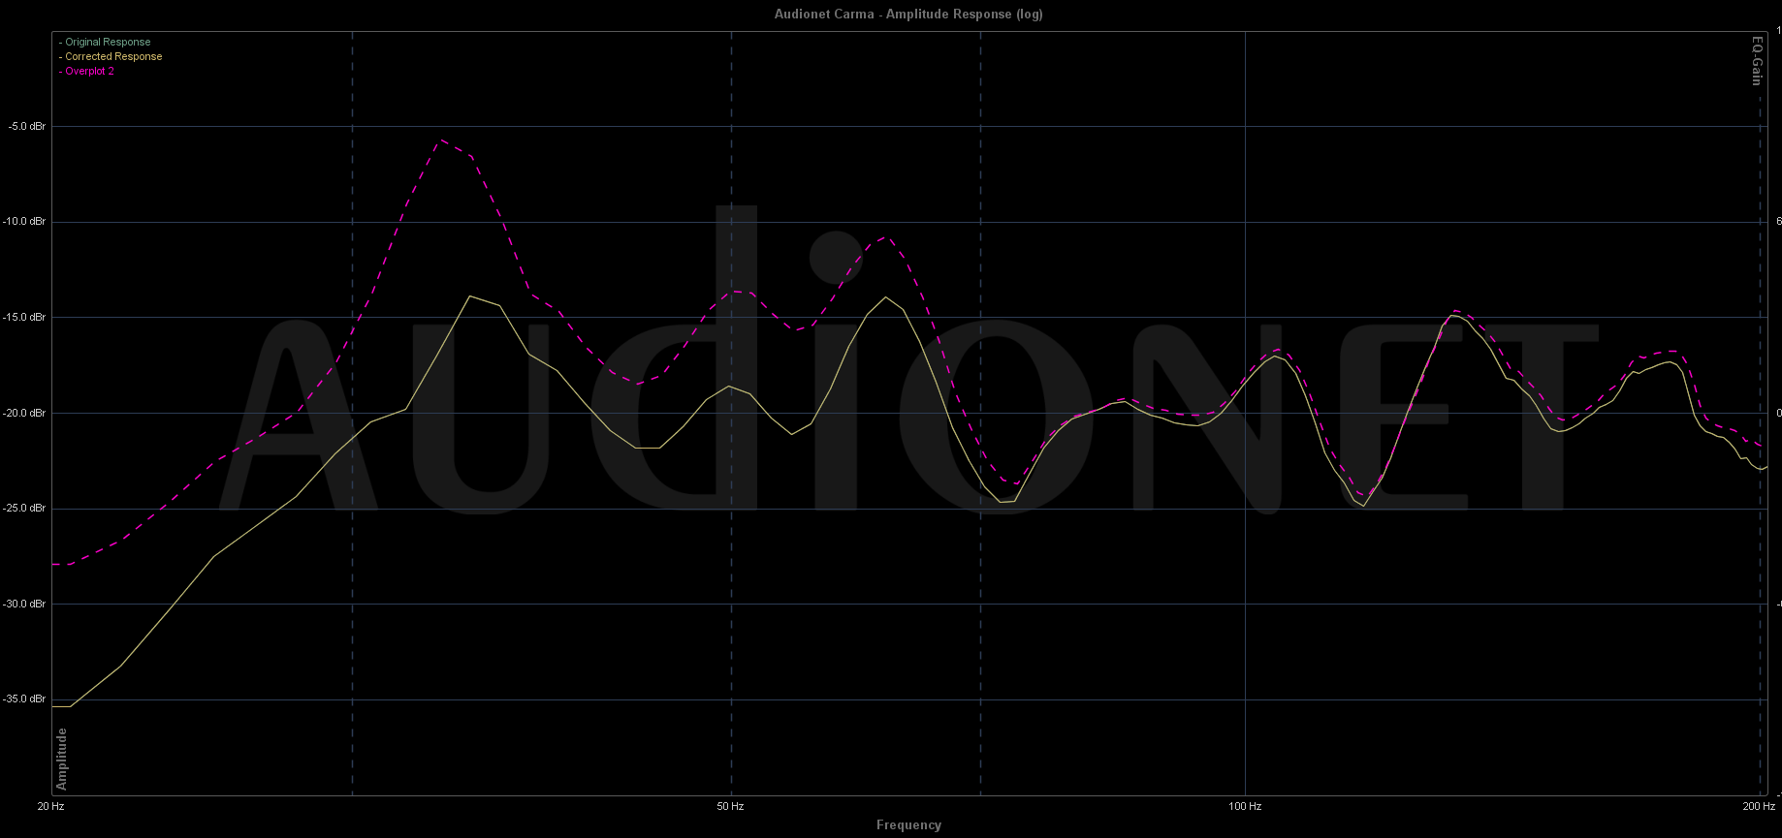Click the -35.0 dBr amplitude tick label
1782x838 pixels.
tap(24, 699)
